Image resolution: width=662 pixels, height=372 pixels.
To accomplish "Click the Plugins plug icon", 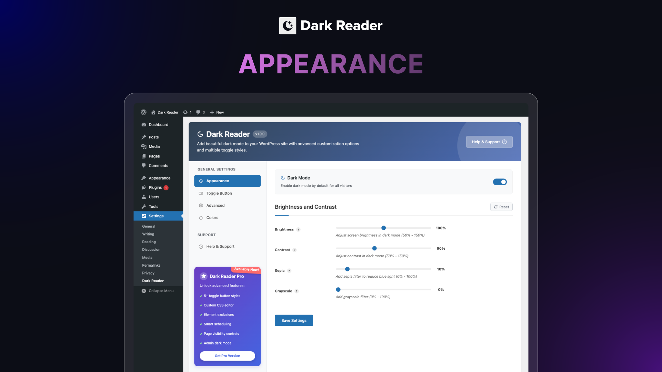I will click(144, 188).
